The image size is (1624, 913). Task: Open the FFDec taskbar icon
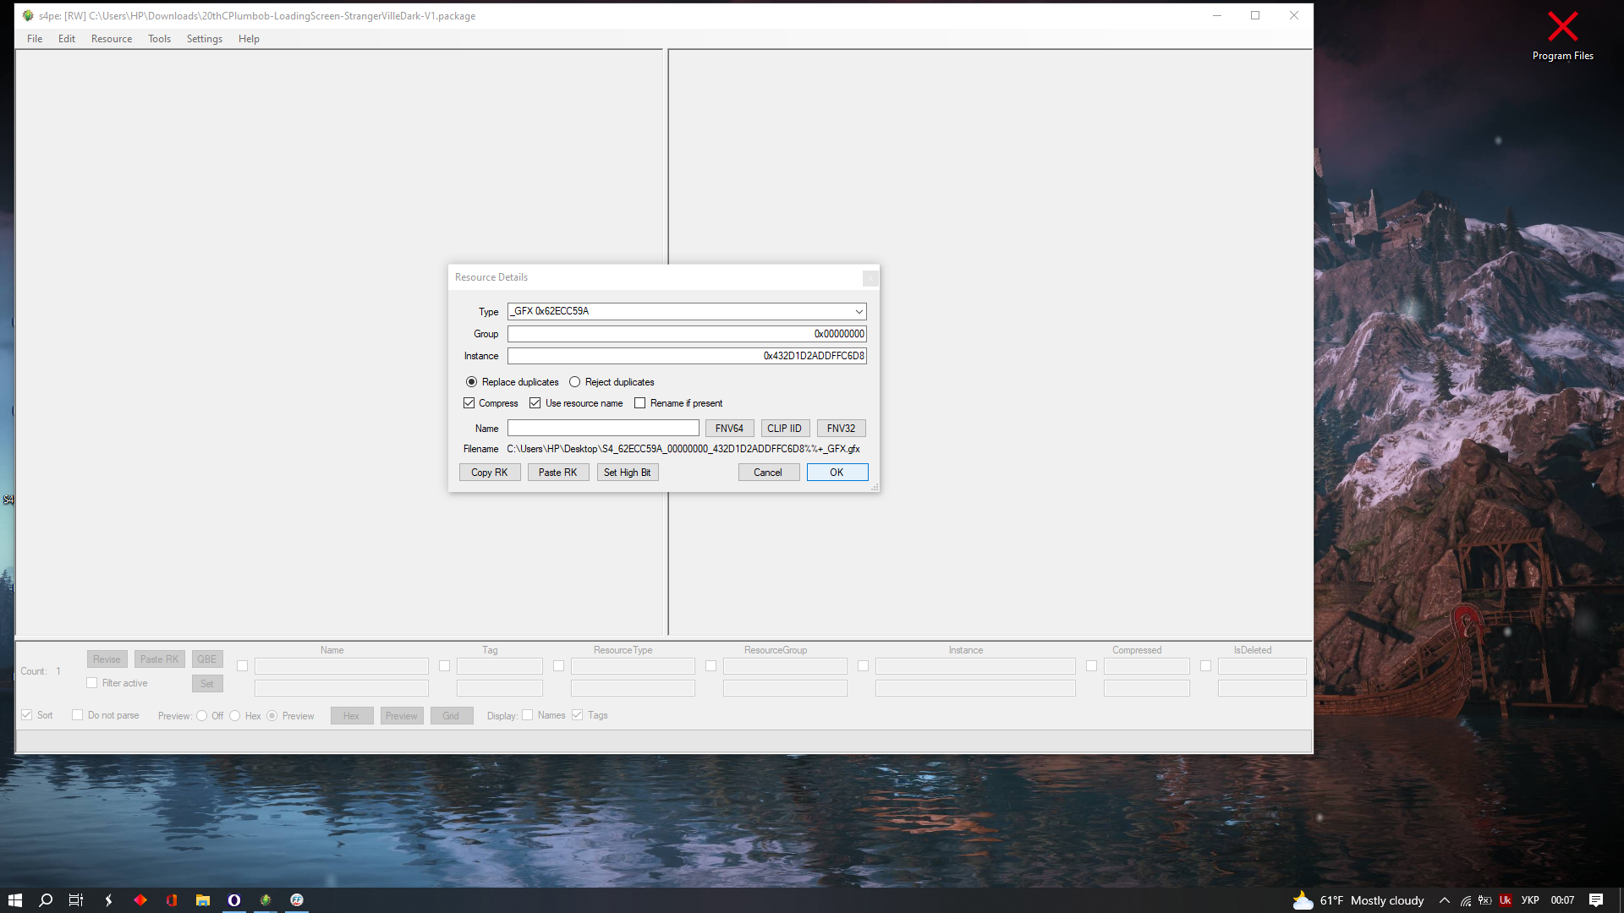tap(297, 900)
